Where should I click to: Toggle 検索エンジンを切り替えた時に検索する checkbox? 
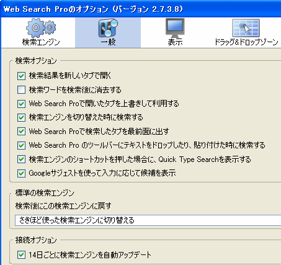click(x=22, y=117)
